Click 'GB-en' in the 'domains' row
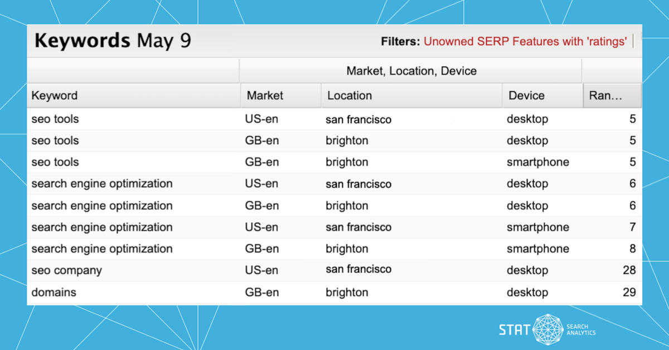 click(261, 292)
